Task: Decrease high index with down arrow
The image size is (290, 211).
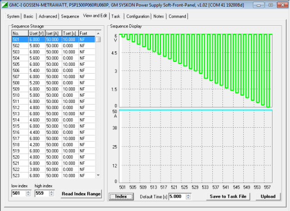Action: pos(51,195)
